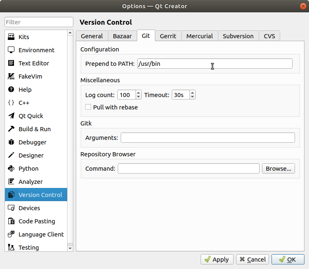Enable Pull with rebase checkbox
This screenshot has height=269, width=309.
pos(88,107)
